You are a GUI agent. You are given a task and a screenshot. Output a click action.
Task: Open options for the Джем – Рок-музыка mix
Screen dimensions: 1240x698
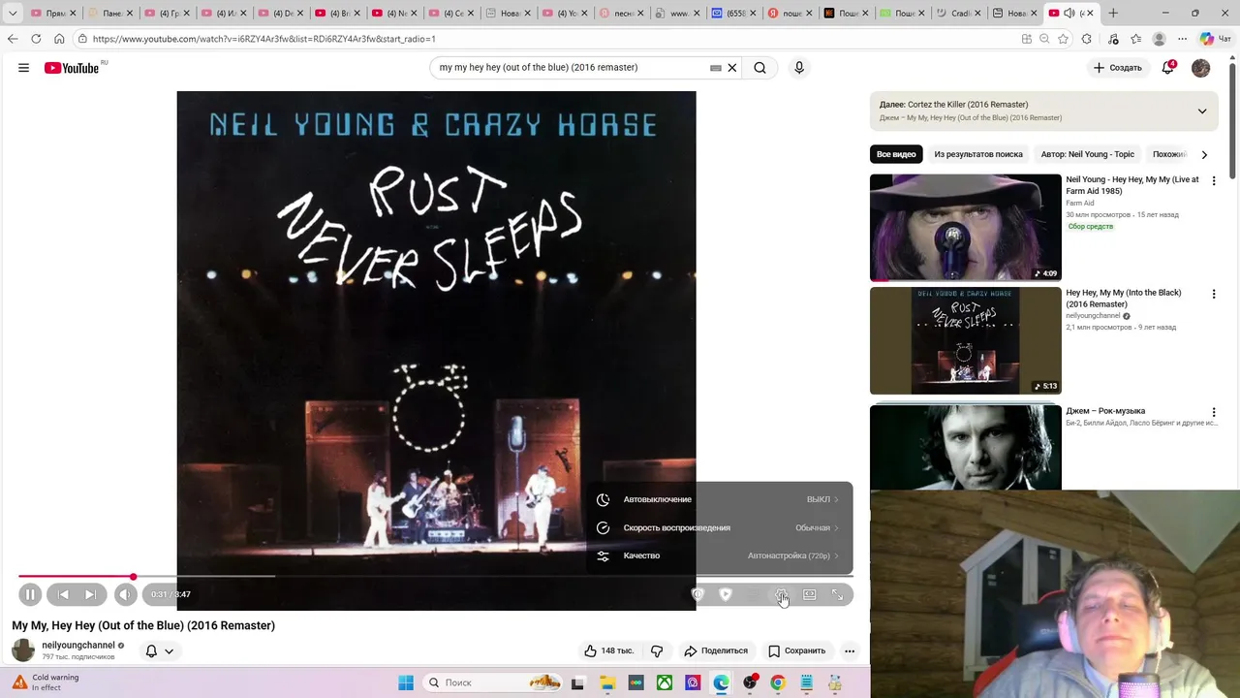[1214, 412]
